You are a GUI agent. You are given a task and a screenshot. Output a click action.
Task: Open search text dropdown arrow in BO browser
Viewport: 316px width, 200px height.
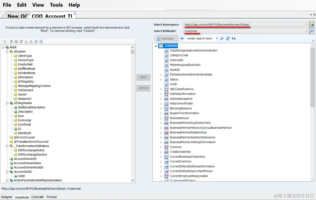pos(217,39)
